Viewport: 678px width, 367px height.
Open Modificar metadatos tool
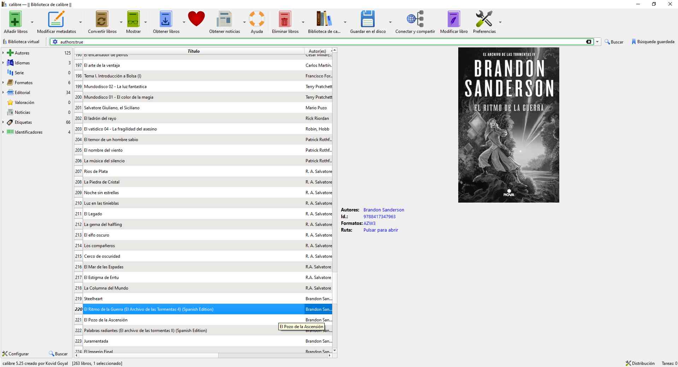pos(56,19)
